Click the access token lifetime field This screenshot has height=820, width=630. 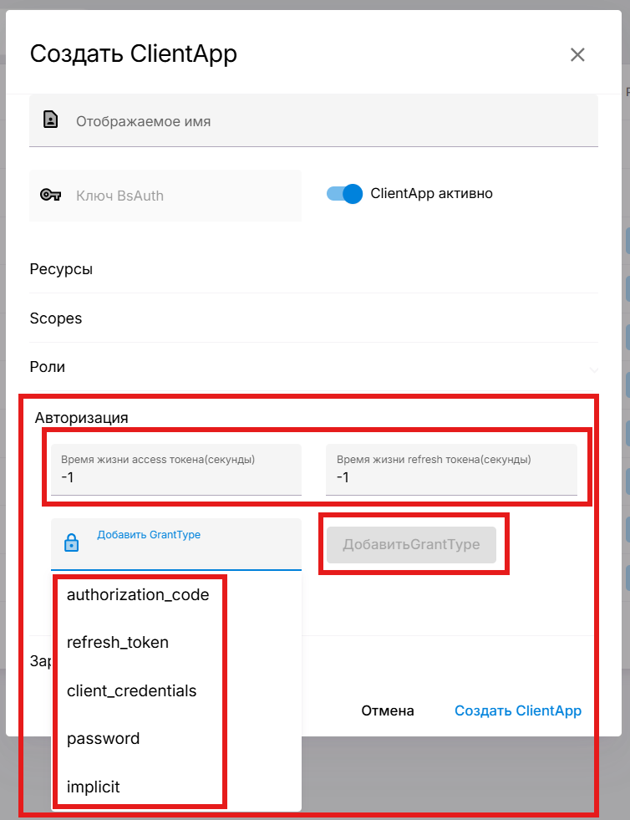[x=175, y=477]
